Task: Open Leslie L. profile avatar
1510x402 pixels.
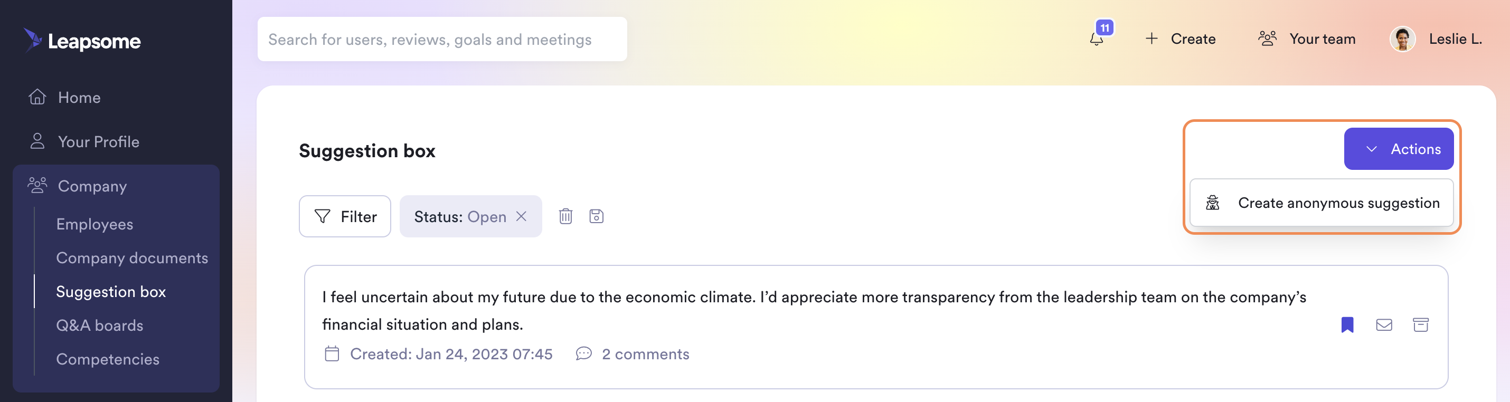Action: coord(1402,39)
